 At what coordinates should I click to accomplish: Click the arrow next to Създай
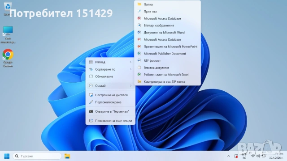(130, 85)
